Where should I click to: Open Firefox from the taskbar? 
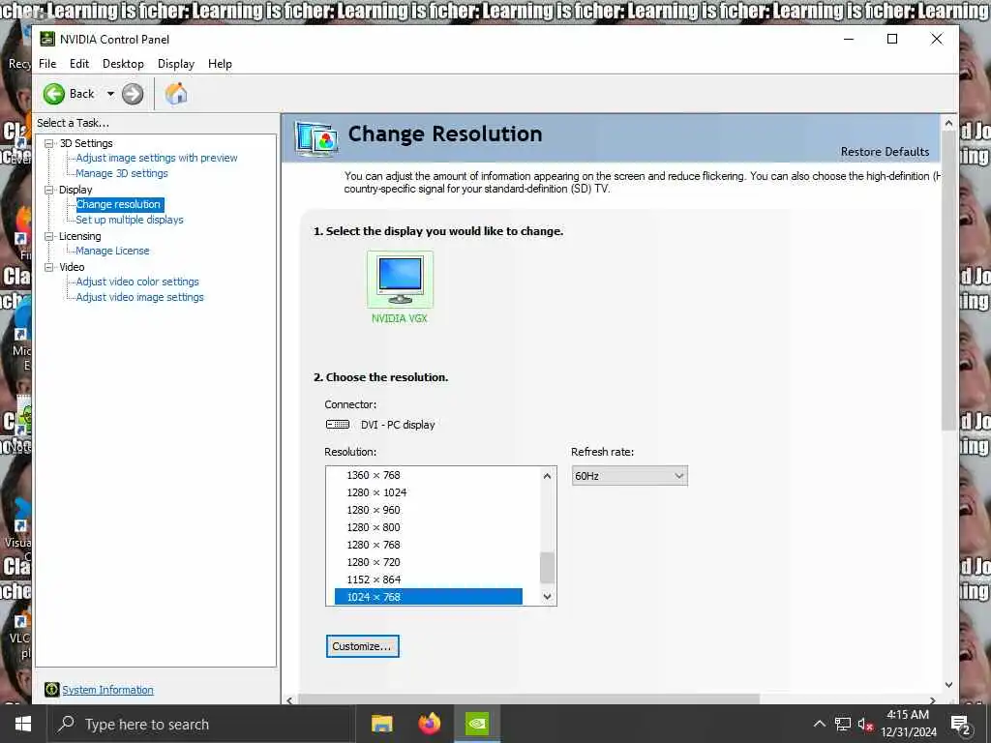tap(430, 724)
